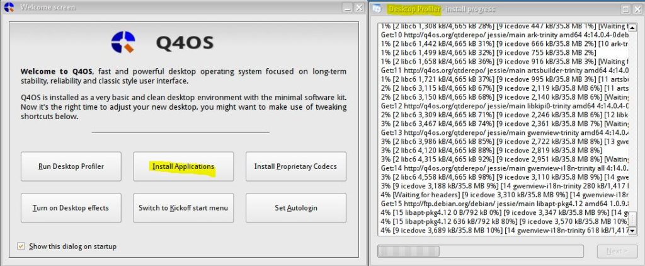This screenshot has width=645, height=266.
Task: Click the Welcome screen title text
Action: pyautogui.click(x=48, y=8)
